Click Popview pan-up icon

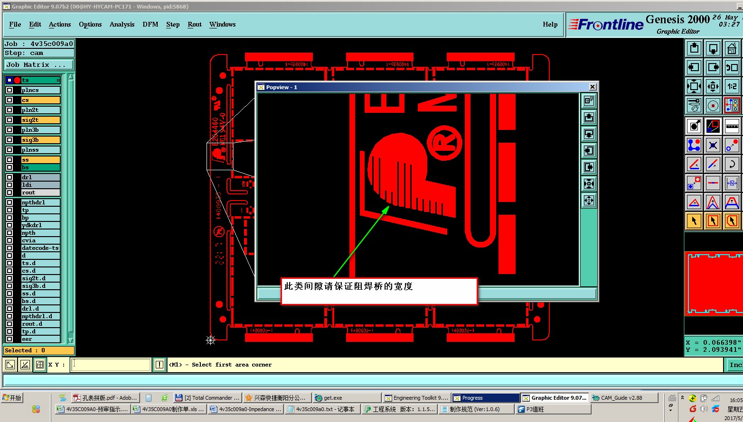pyautogui.click(x=589, y=117)
